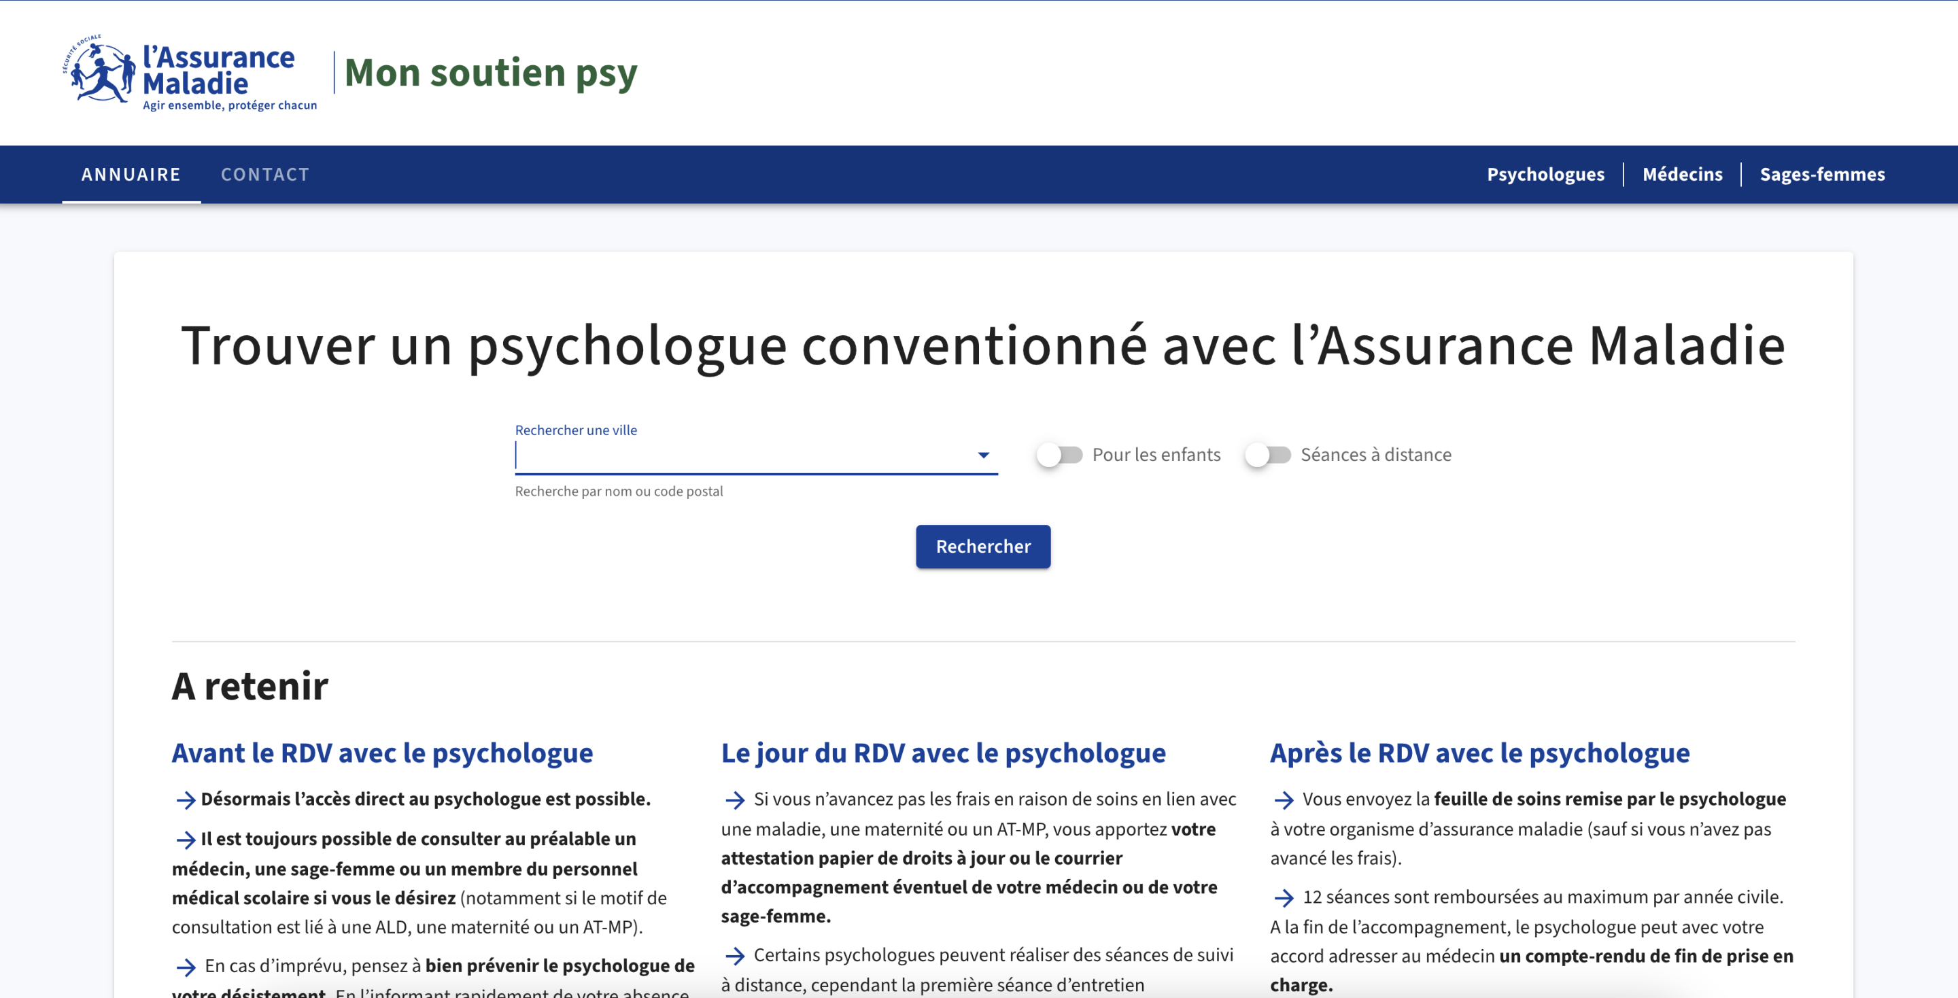Click arrow icon before 'En cas d'imprévu'
1958x998 pixels.
pos(186,967)
